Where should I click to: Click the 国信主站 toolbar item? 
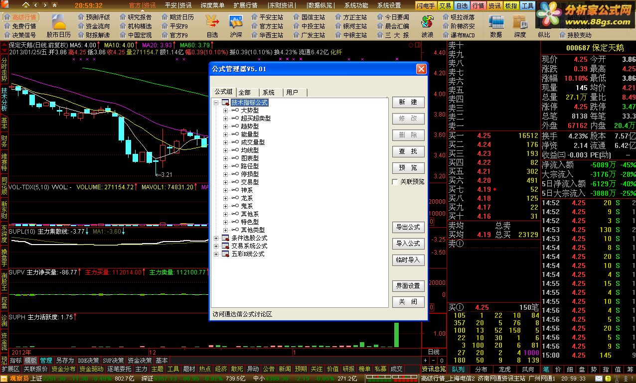pos(309,17)
